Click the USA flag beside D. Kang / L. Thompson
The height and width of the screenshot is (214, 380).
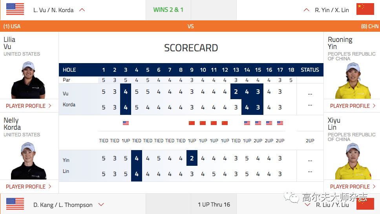coord(15,204)
